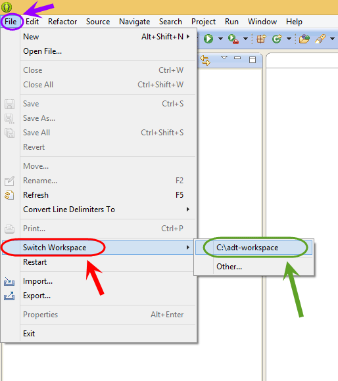This screenshot has width=338, height=381.
Task: Click the Open Type folder icon
Action: click(x=304, y=39)
